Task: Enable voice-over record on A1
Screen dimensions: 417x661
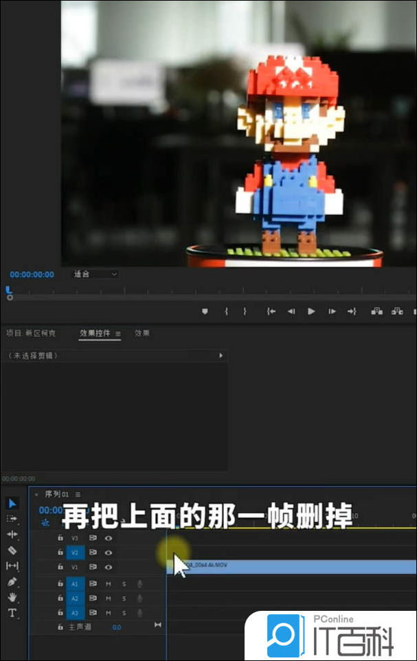Action: click(x=139, y=584)
